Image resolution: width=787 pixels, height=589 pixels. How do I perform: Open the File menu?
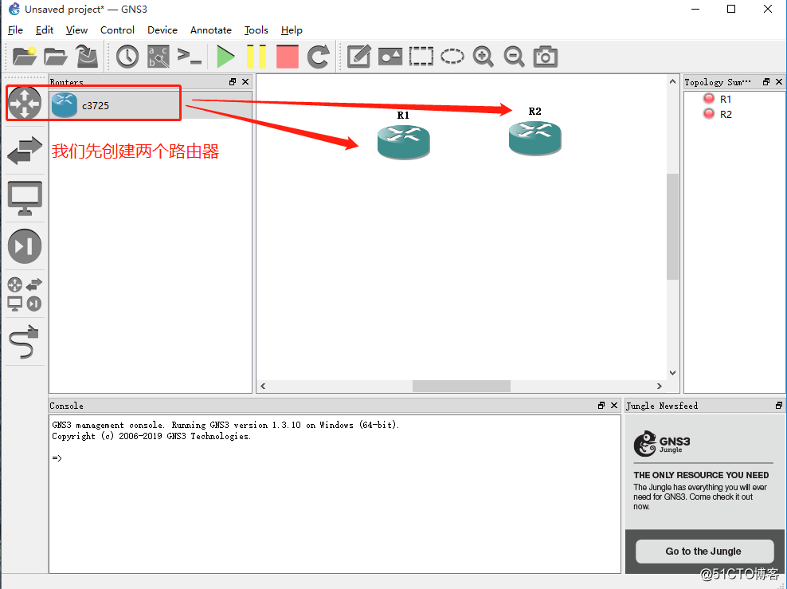pos(16,30)
